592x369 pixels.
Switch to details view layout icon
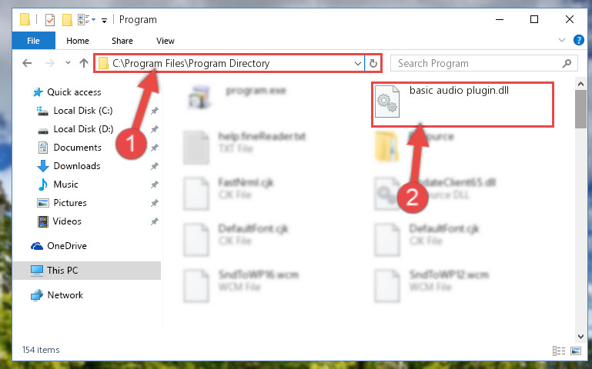(x=559, y=351)
